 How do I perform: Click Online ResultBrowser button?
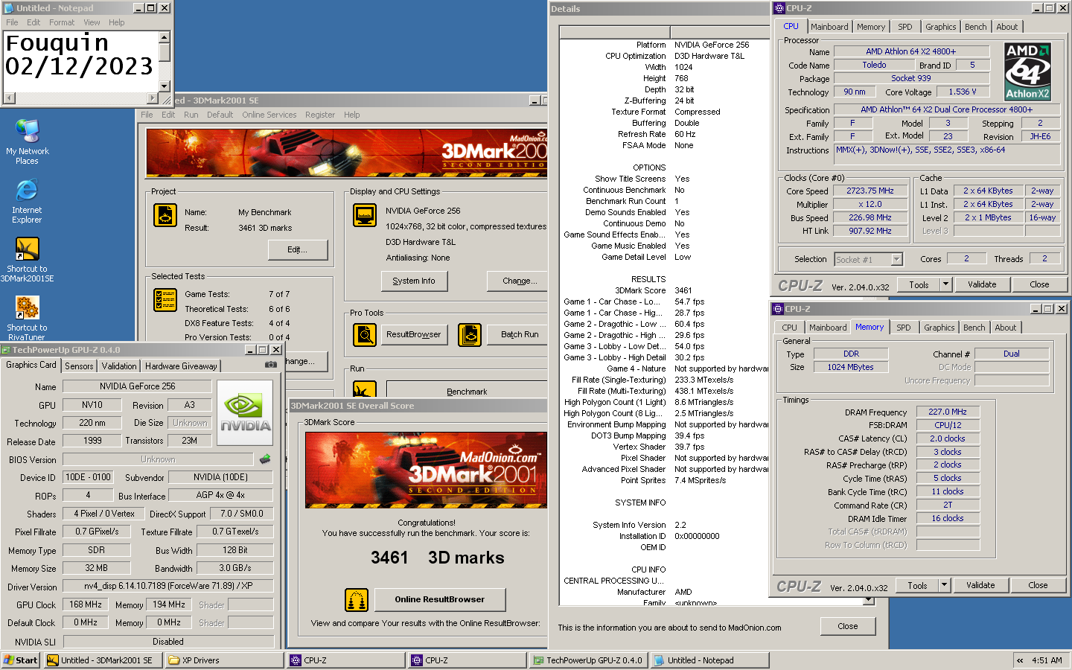tap(439, 599)
